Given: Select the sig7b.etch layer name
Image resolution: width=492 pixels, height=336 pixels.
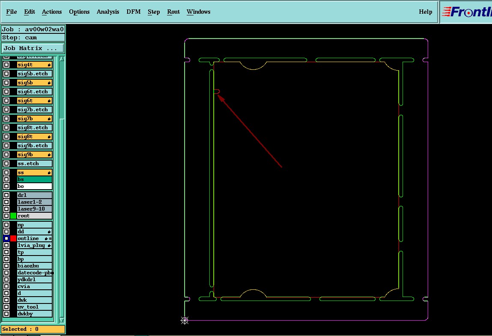Looking at the screenshot, I should (35, 110).
